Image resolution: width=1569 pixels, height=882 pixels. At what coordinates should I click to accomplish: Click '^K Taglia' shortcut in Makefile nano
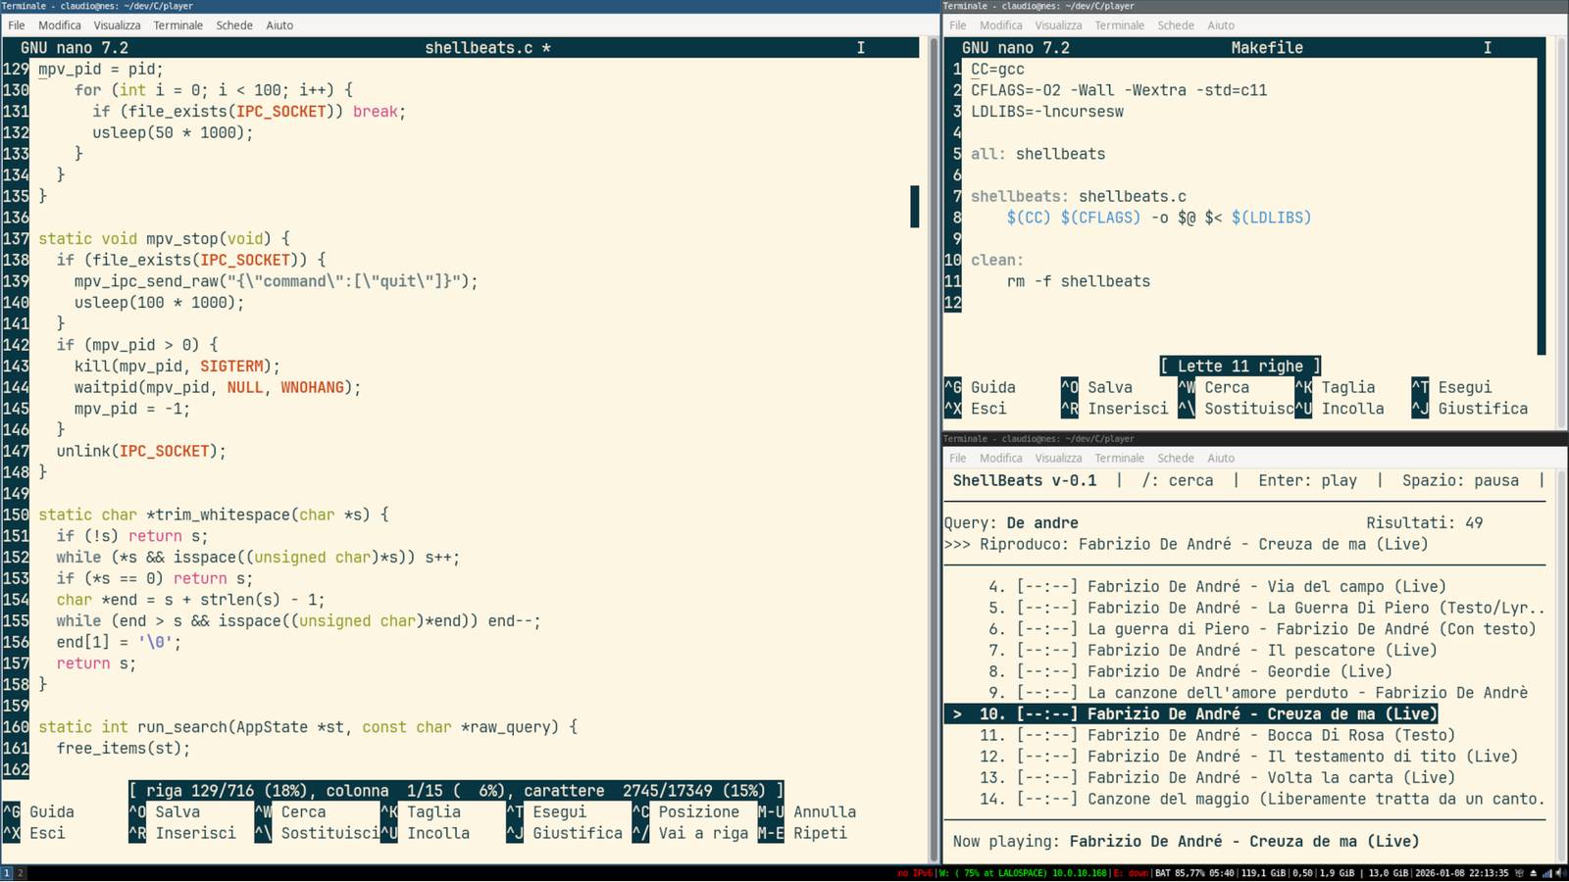coord(1335,388)
